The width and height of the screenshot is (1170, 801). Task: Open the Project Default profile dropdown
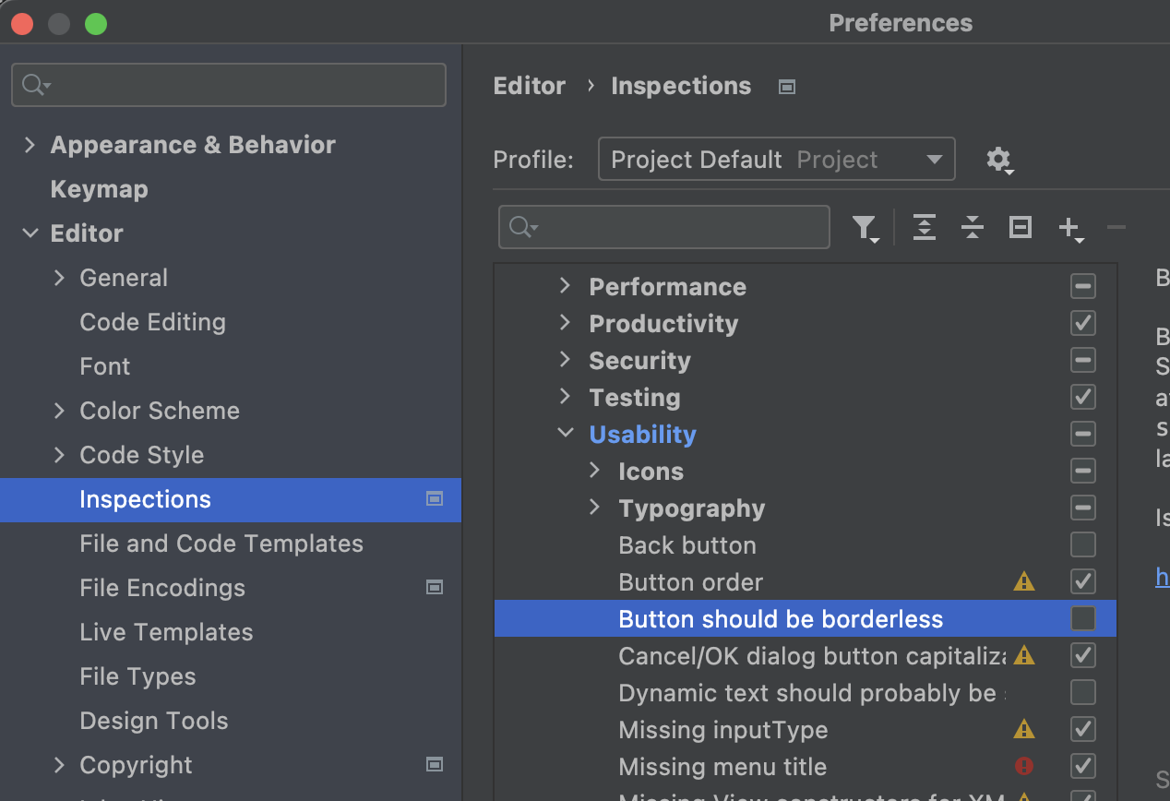tap(776, 160)
